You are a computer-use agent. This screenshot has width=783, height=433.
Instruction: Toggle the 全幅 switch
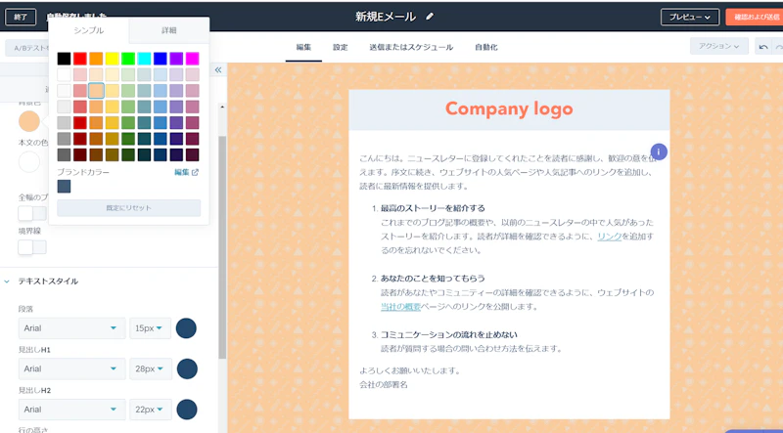32,213
